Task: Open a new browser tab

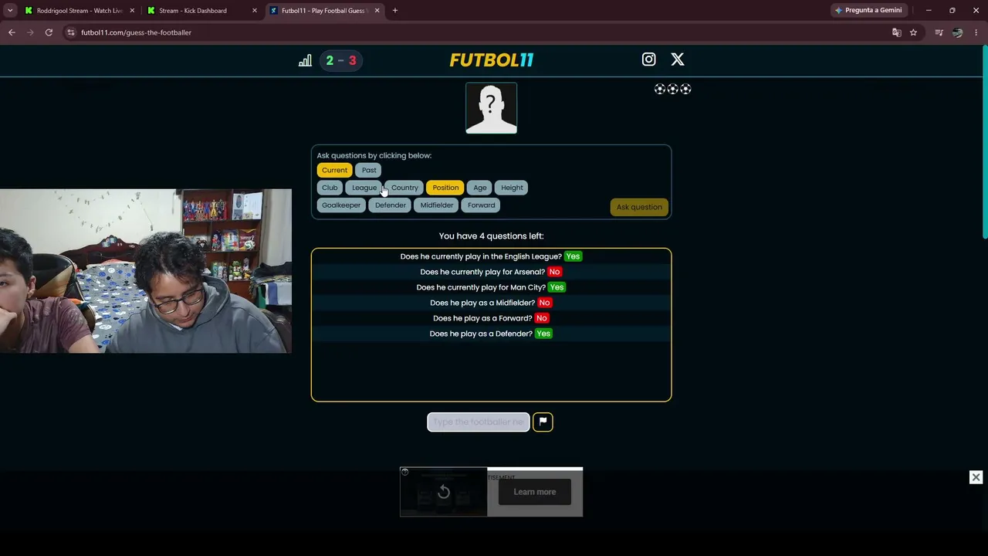Action: 394,11
